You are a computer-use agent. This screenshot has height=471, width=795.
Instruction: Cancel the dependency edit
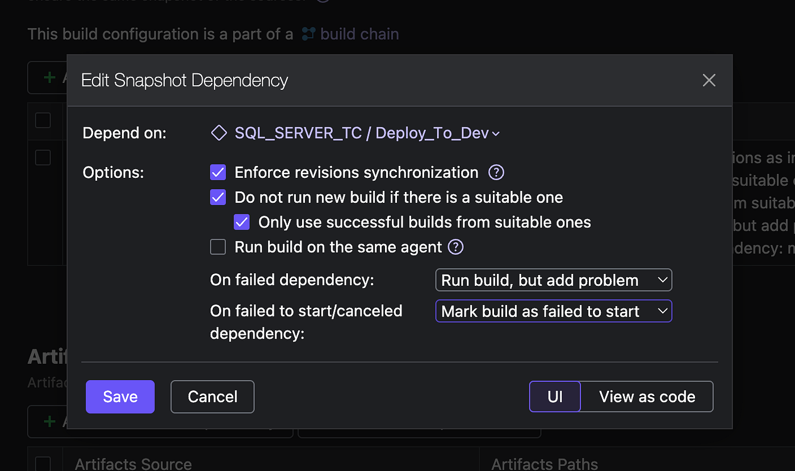pyautogui.click(x=212, y=397)
